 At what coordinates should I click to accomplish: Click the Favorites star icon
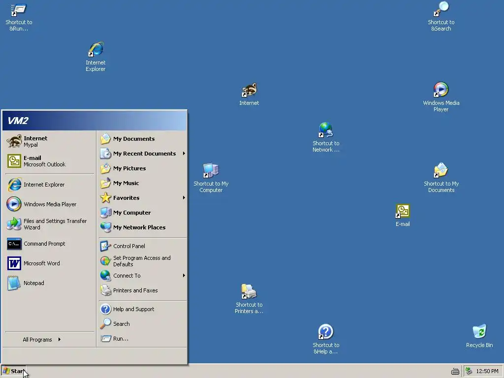[x=105, y=198]
